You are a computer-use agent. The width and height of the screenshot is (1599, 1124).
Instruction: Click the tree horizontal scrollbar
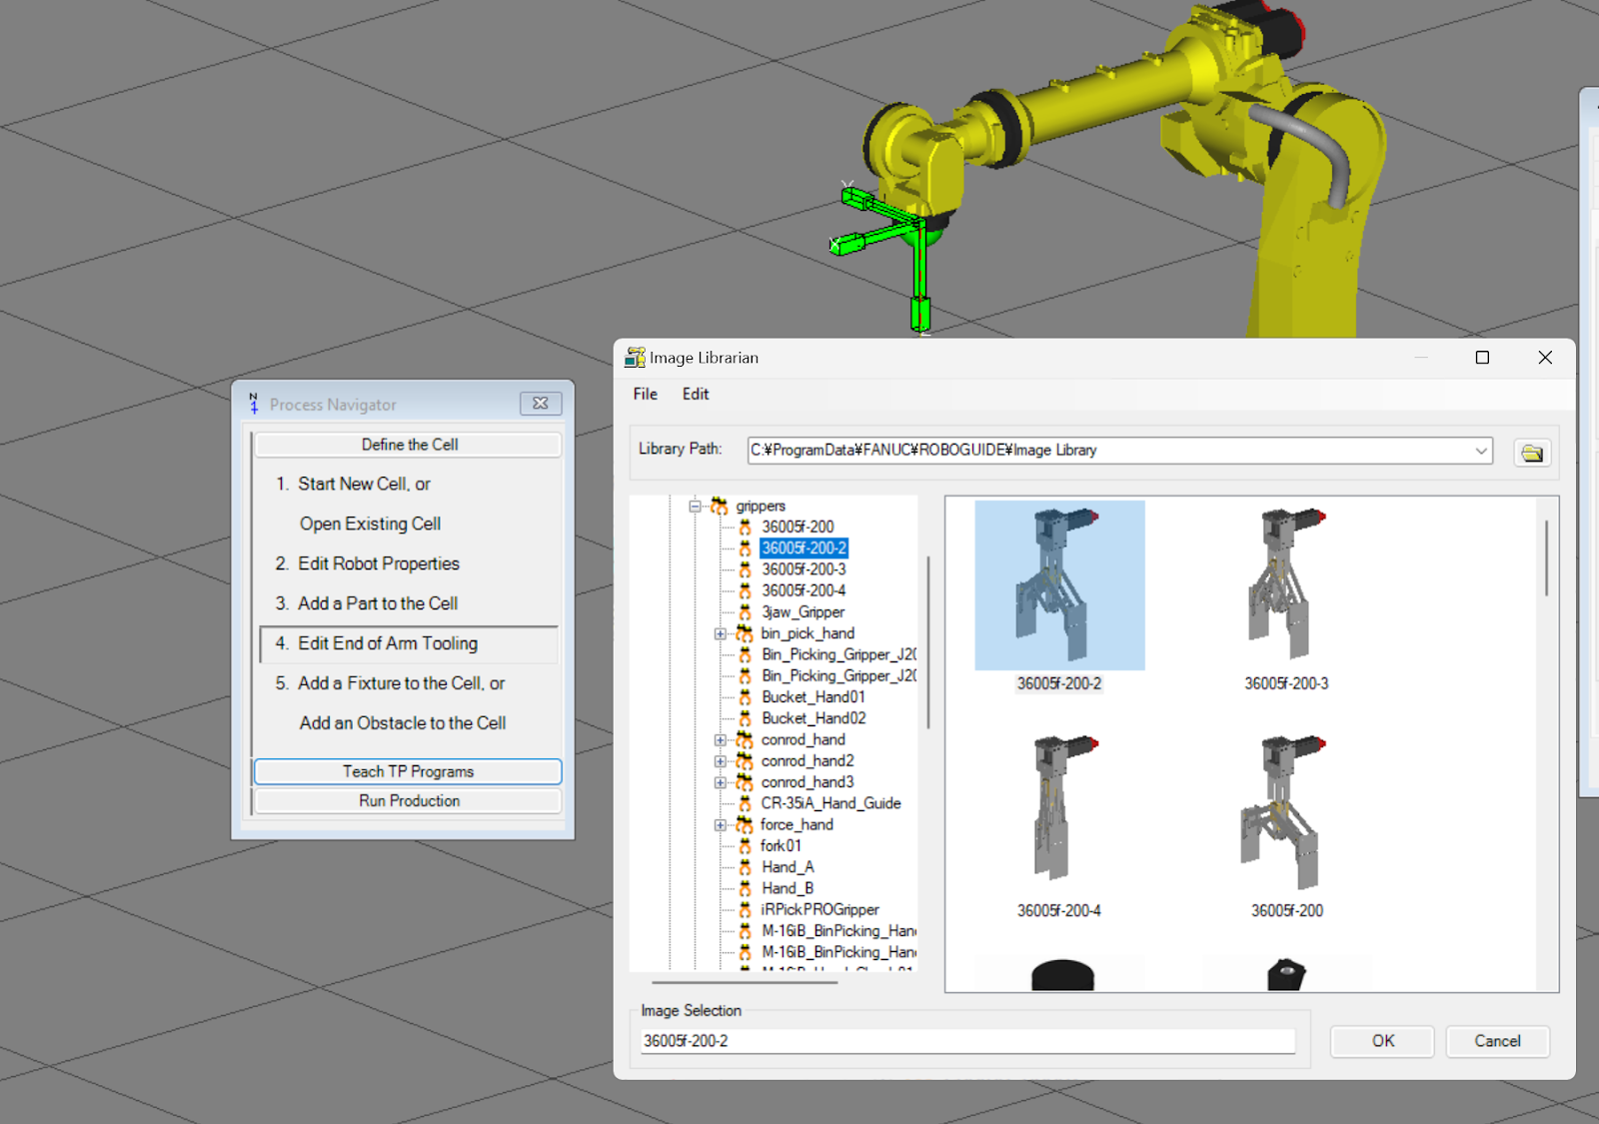[x=745, y=982]
